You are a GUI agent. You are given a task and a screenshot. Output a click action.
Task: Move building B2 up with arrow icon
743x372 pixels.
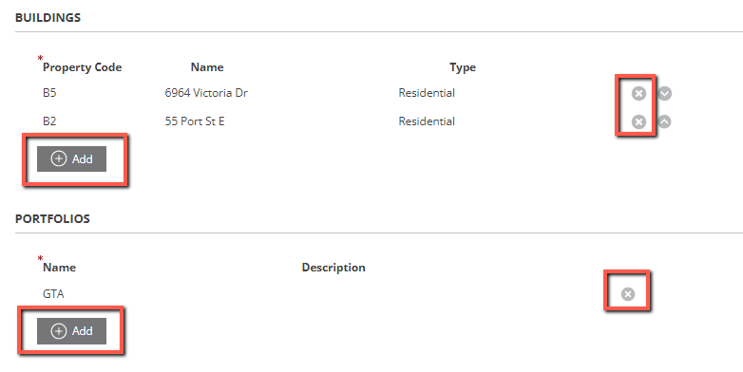pyautogui.click(x=664, y=121)
